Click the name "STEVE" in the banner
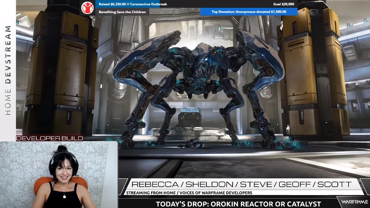Screen dimensions: 370x208 (x=256, y=184)
